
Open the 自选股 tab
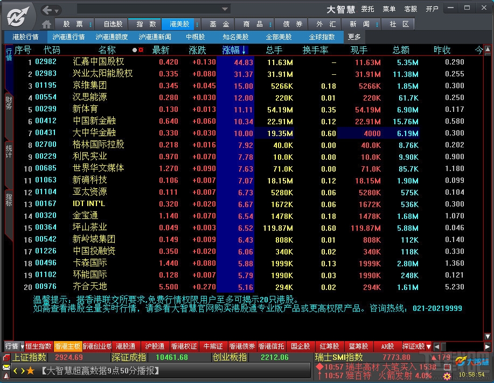[x=113, y=24]
